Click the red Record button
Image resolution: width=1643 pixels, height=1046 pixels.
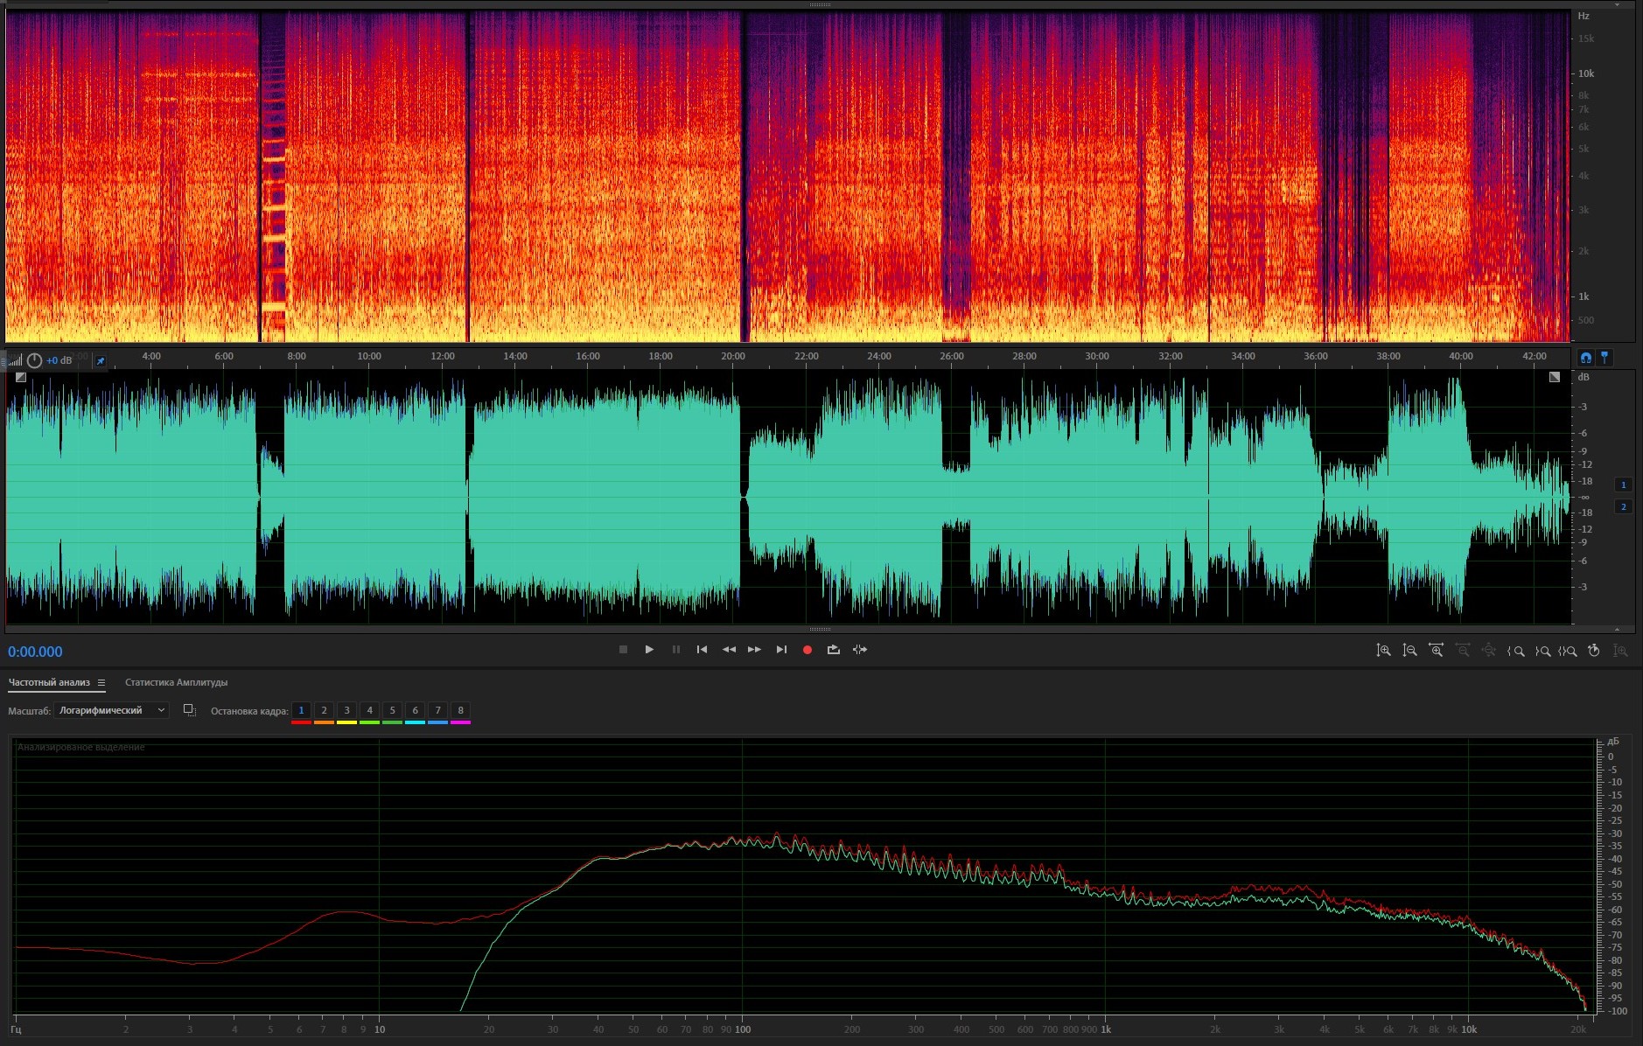808,650
